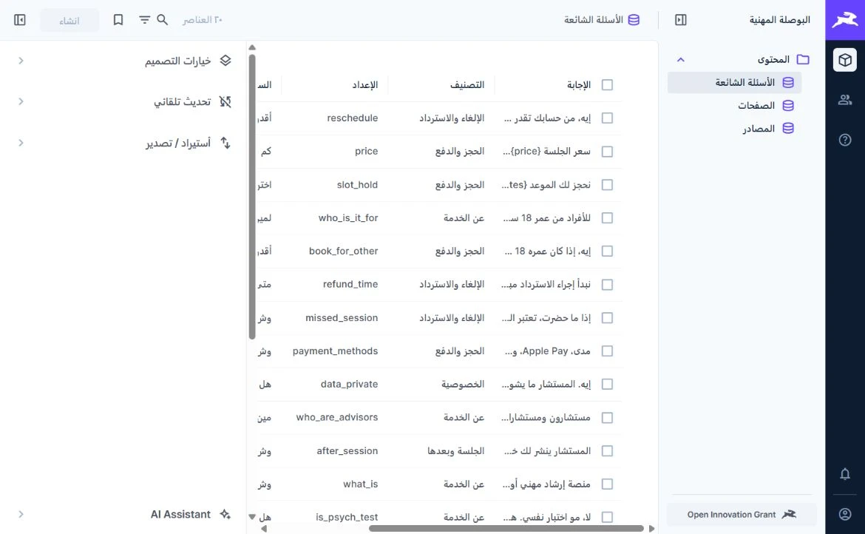
Task: Sort by the الإعداد column header
Action: (x=364, y=85)
